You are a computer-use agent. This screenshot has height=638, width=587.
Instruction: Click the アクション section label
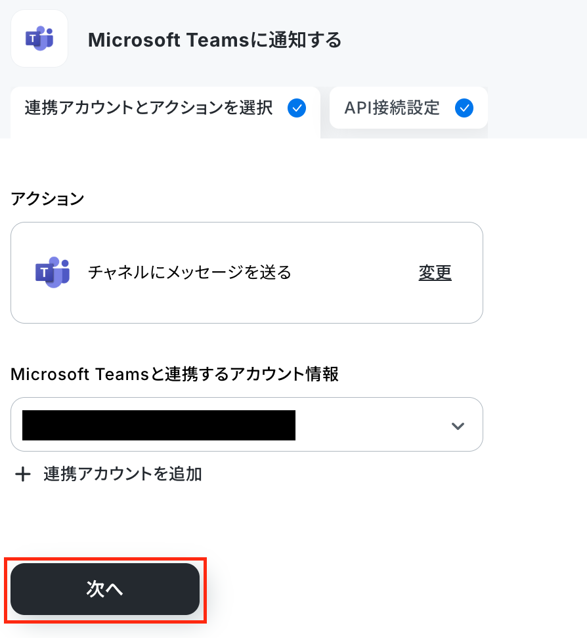48,199
